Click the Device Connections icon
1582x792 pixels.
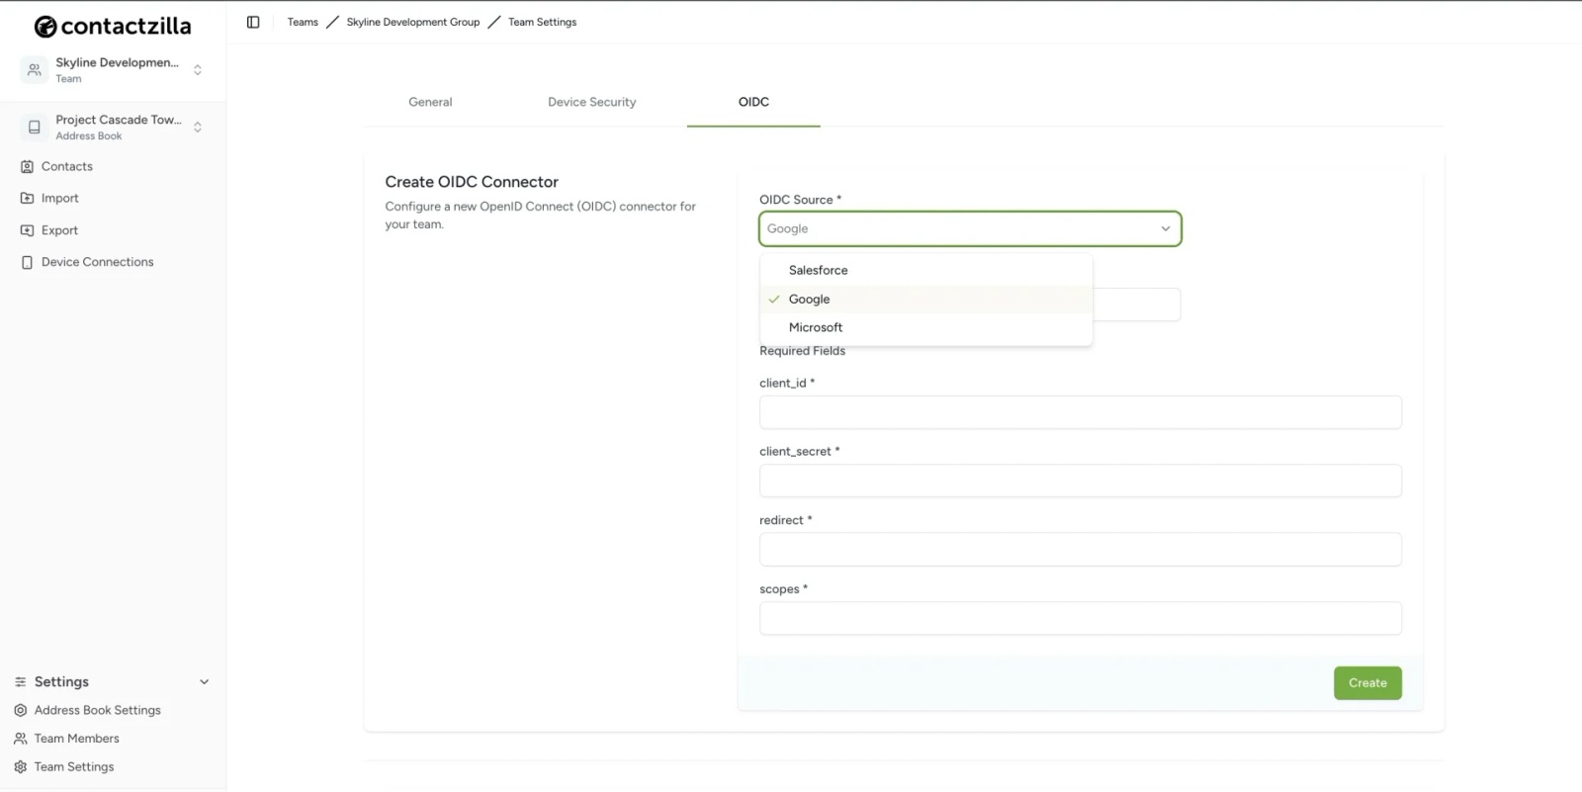click(x=27, y=262)
